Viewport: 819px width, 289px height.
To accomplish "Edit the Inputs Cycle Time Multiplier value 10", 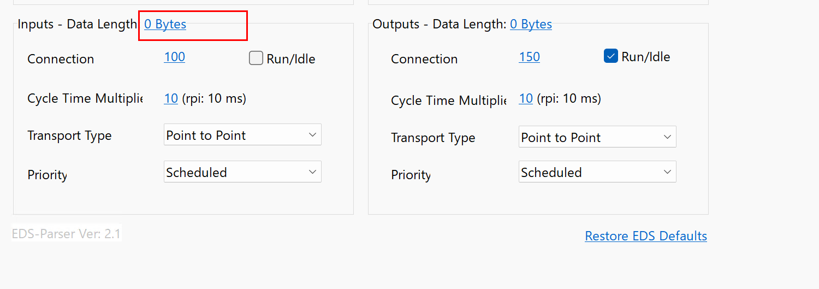I will 171,99.
